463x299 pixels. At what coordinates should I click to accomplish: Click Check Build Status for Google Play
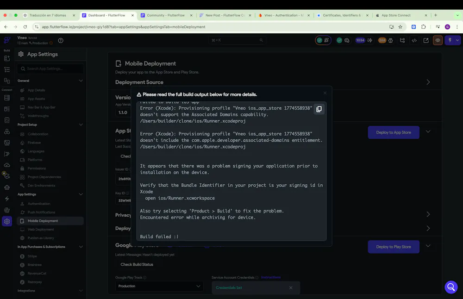click(x=137, y=264)
